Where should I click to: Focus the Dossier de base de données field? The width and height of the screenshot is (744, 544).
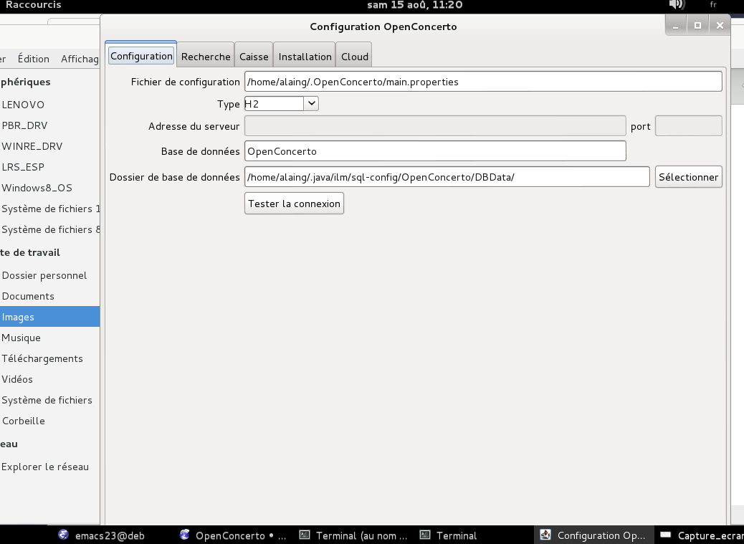(x=447, y=177)
